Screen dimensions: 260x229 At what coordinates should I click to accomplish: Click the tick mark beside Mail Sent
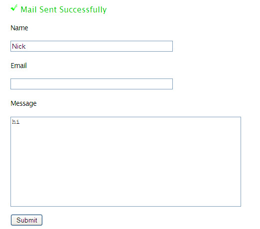pos(14,8)
